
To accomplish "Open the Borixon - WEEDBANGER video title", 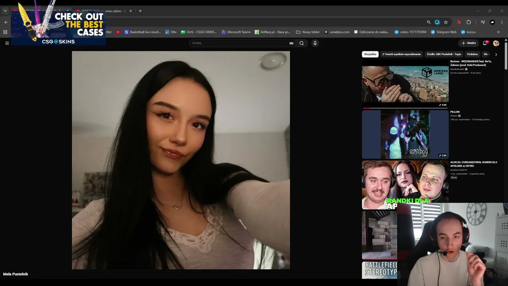I will tap(471, 63).
